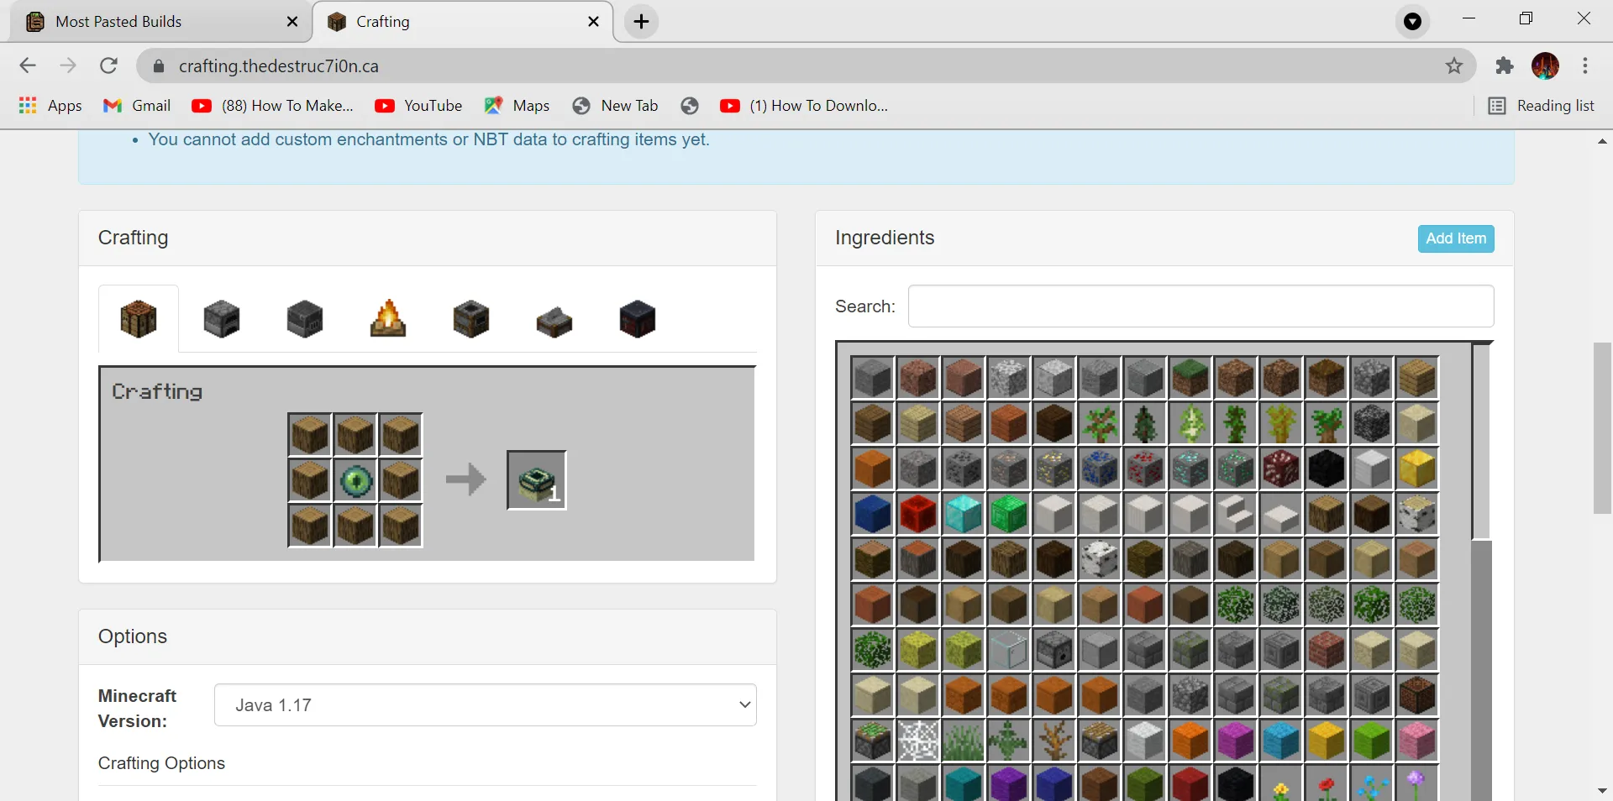Image resolution: width=1613 pixels, height=801 pixels.
Task: Click the Add Item button
Action: pyautogui.click(x=1455, y=238)
